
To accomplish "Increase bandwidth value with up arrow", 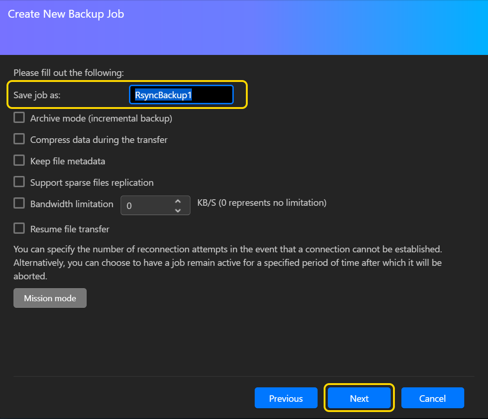I will click(178, 201).
